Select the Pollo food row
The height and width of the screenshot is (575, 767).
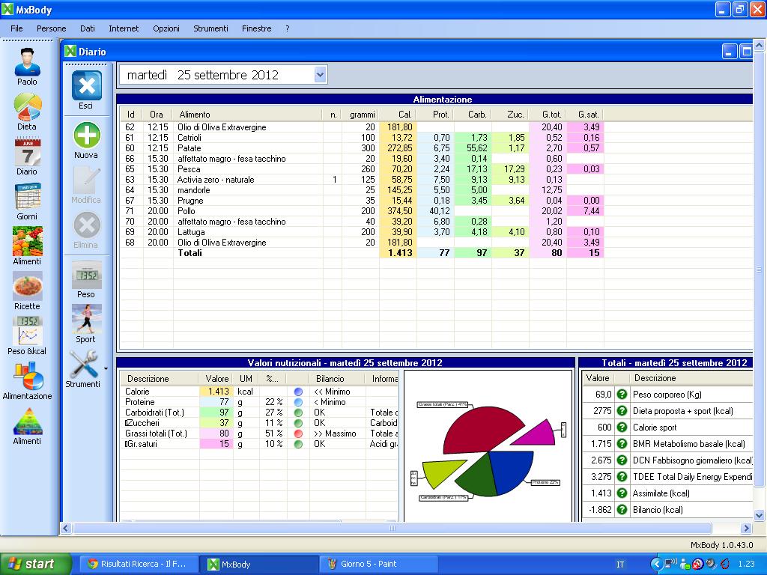pos(187,211)
